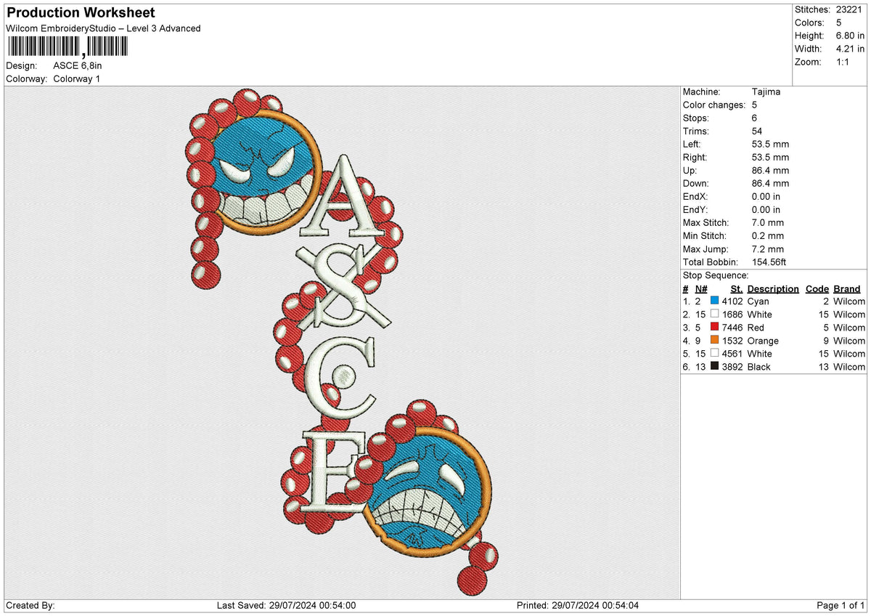Click the 'Brand' column header
Image resolution: width=871 pixels, height=616 pixels.
[847, 289]
